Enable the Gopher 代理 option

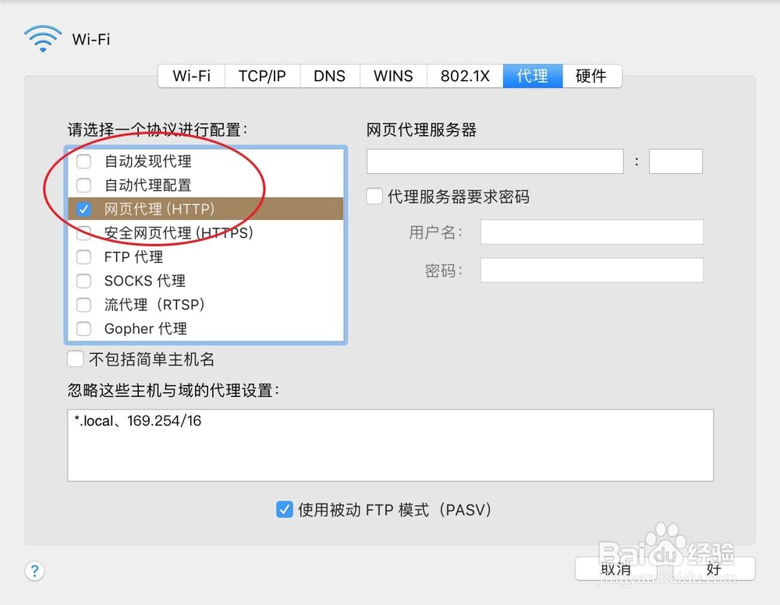point(83,329)
